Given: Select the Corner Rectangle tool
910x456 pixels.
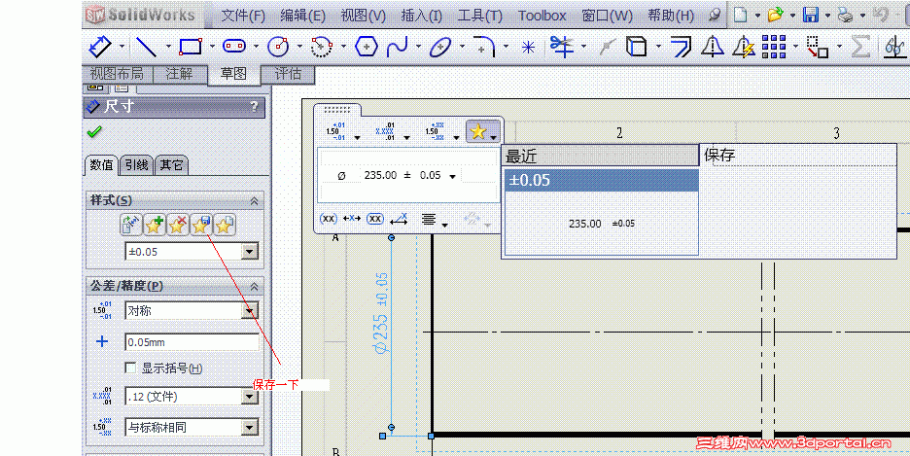Looking at the screenshot, I should [x=191, y=47].
